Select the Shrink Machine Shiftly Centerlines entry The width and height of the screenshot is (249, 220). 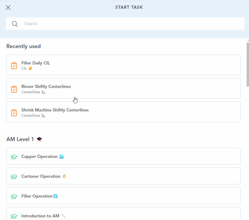coord(123,112)
